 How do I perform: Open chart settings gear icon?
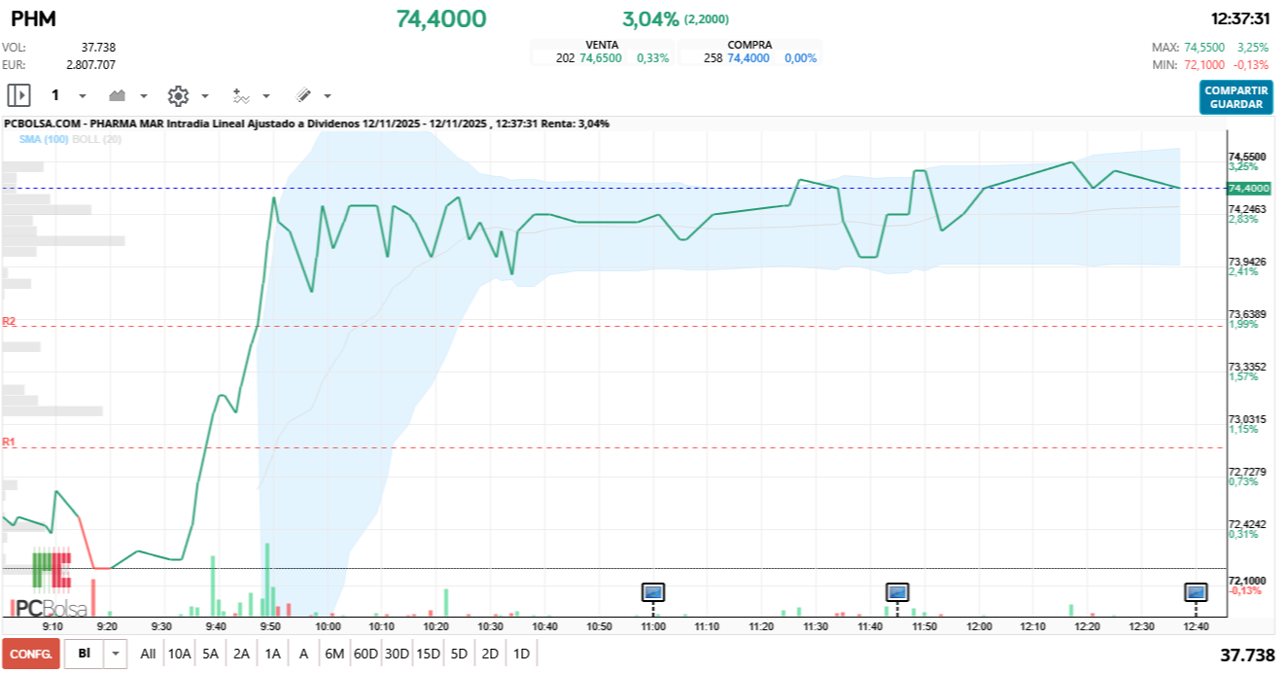(x=177, y=95)
